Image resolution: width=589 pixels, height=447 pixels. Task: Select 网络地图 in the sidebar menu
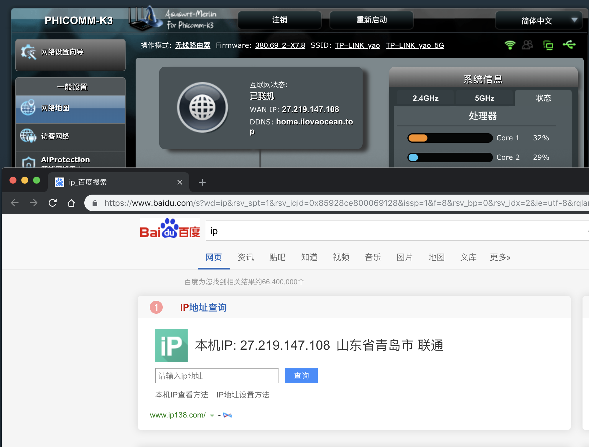70,109
